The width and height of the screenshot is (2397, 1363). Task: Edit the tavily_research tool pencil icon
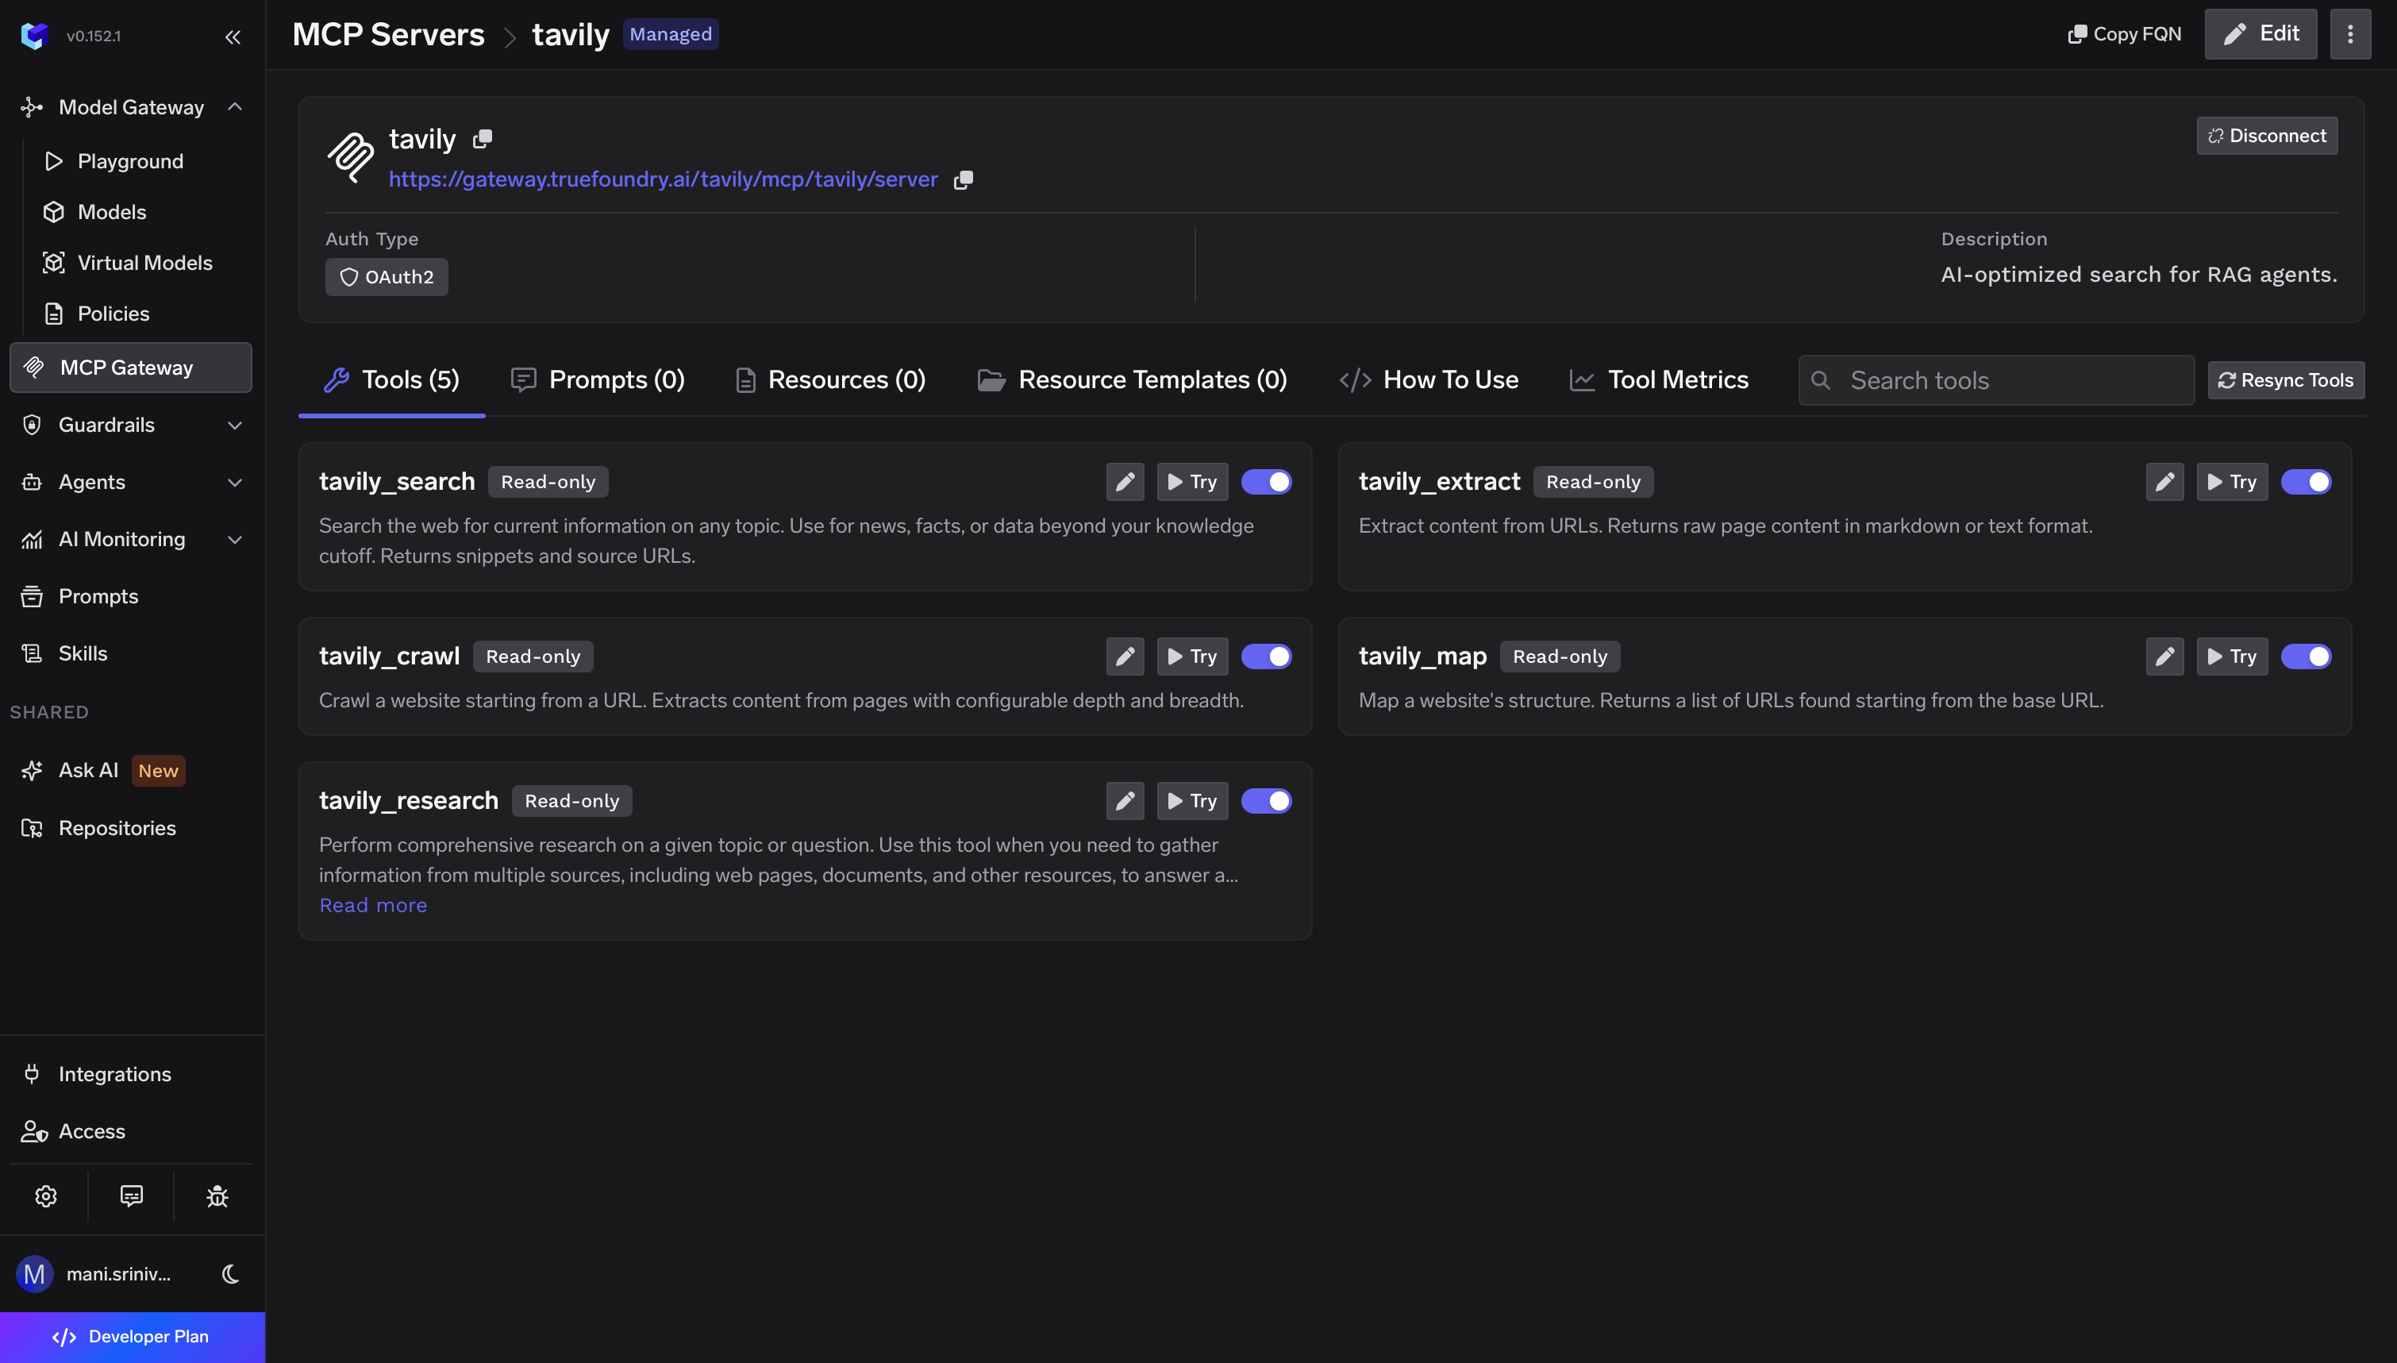tap(1125, 801)
